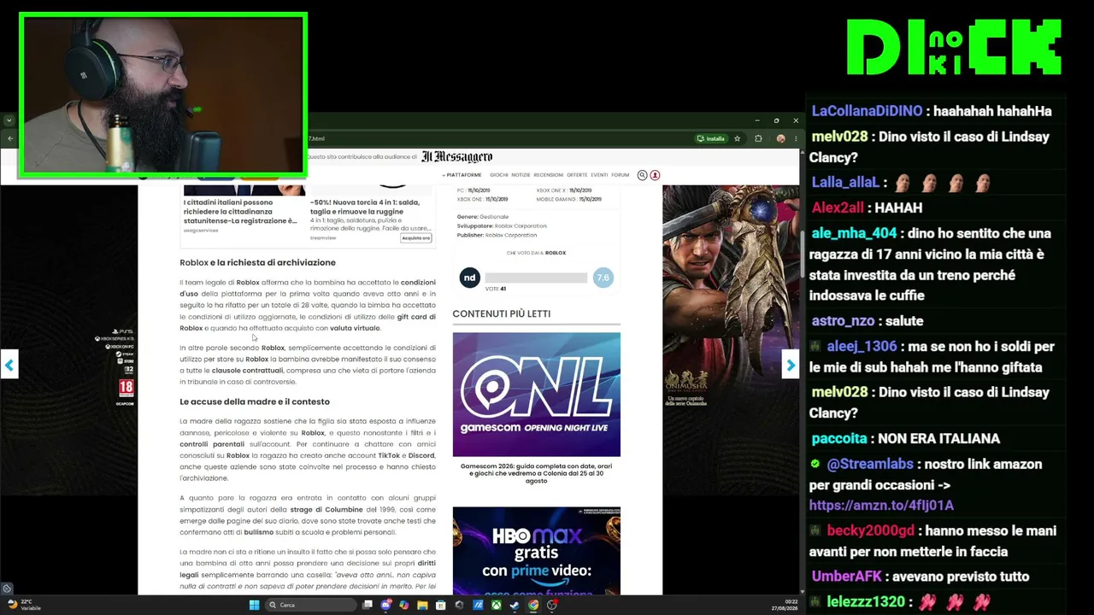Click the 7.6 user rating badge

tap(603, 278)
